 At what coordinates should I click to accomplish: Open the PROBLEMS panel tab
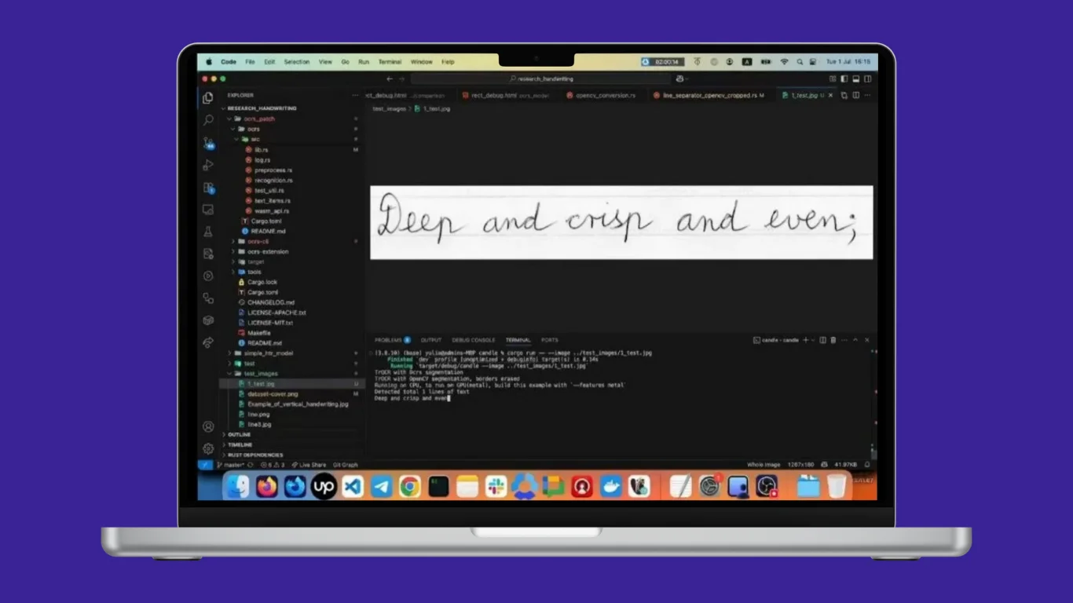390,340
